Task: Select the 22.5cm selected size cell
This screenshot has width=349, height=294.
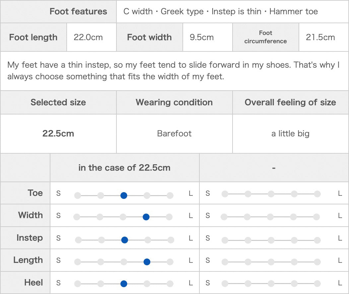Action: [58, 133]
